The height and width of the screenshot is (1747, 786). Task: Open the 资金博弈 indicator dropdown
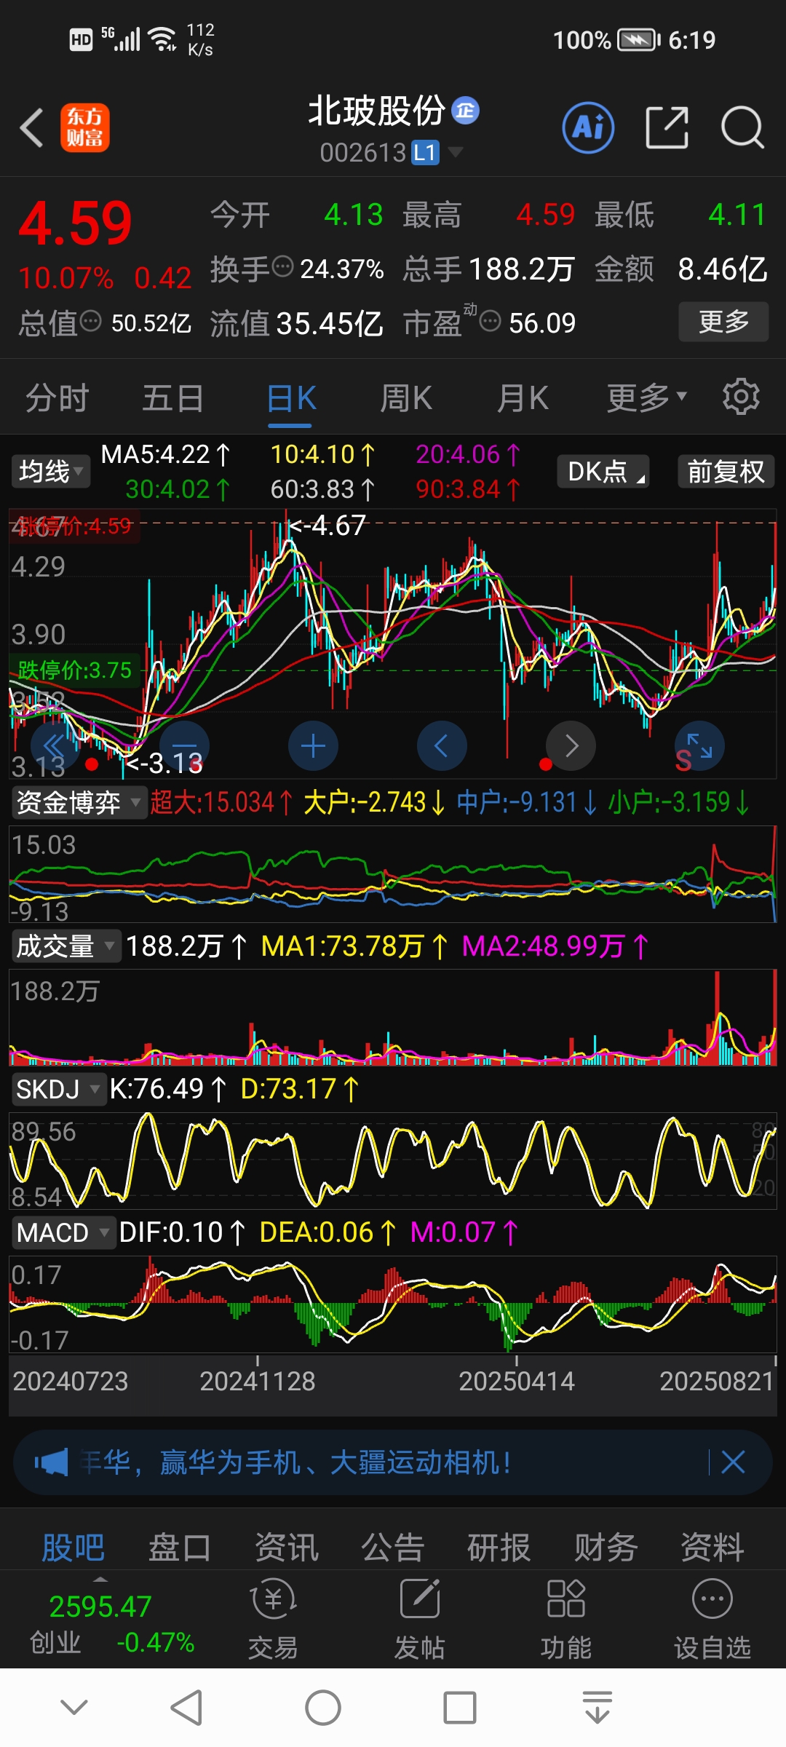[x=79, y=802]
